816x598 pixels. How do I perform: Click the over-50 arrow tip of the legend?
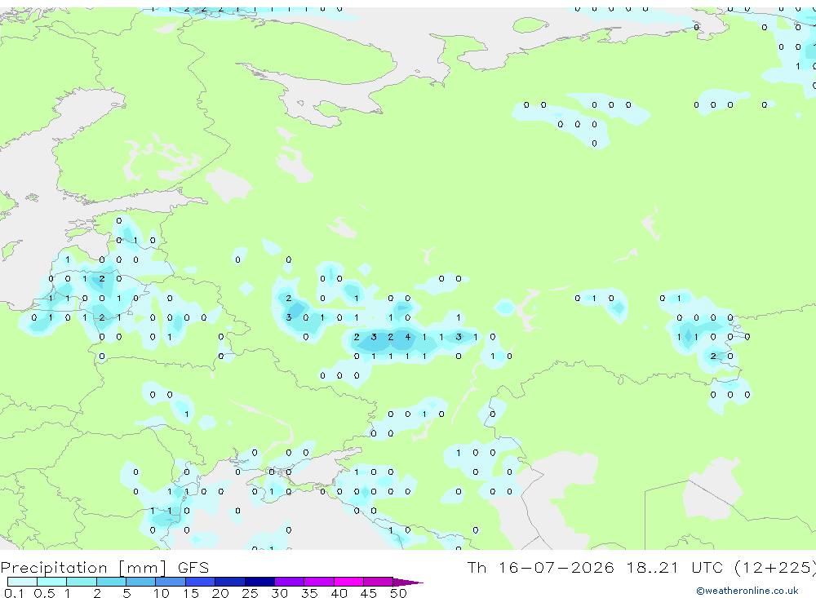[x=408, y=582]
